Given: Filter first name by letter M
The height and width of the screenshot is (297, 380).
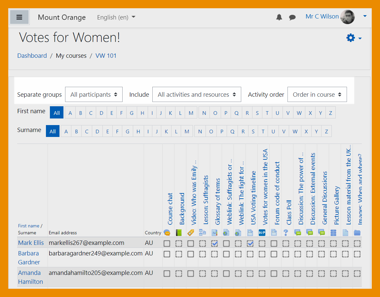Looking at the screenshot, I should click(x=191, y=113).
